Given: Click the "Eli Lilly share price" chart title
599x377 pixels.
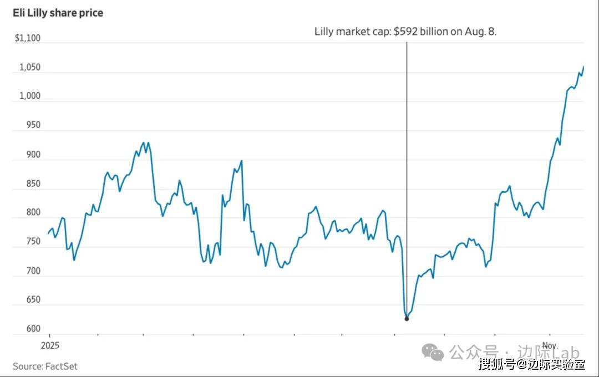Looking at the screenshot, I should click(58, 13).
